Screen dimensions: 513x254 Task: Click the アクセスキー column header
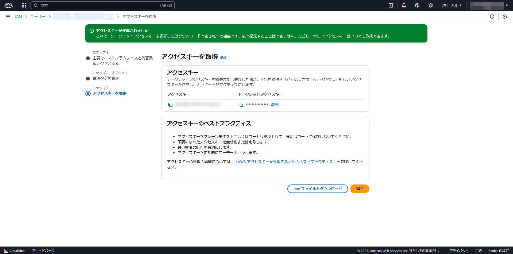pyautogui.click(x=179, y=94)
